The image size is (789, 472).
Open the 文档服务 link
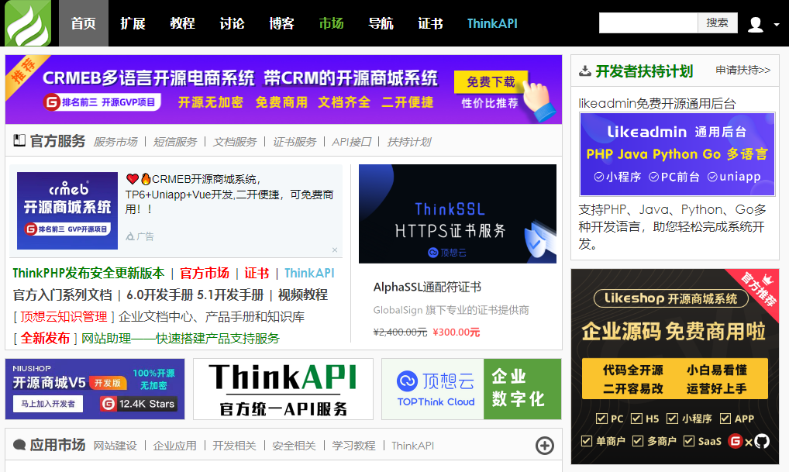point(235,142)
